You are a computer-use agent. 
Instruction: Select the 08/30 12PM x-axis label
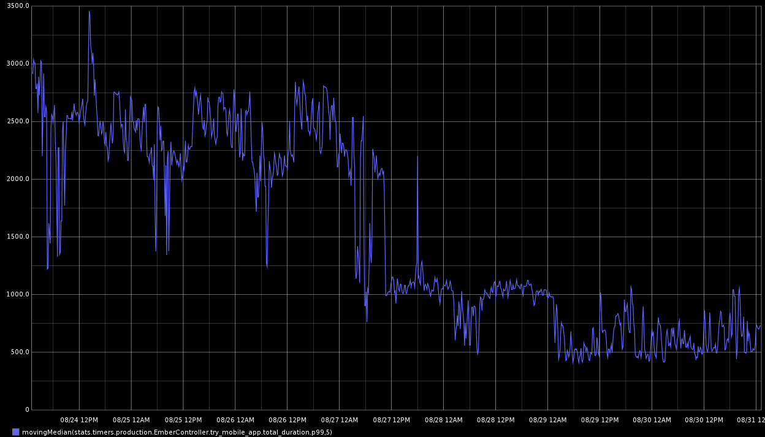[704, 420]
